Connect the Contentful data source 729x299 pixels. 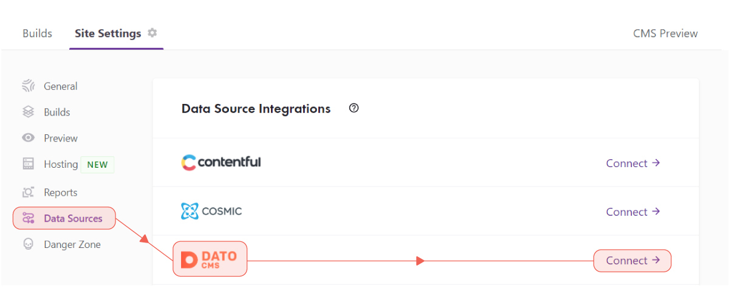[633, 163]
